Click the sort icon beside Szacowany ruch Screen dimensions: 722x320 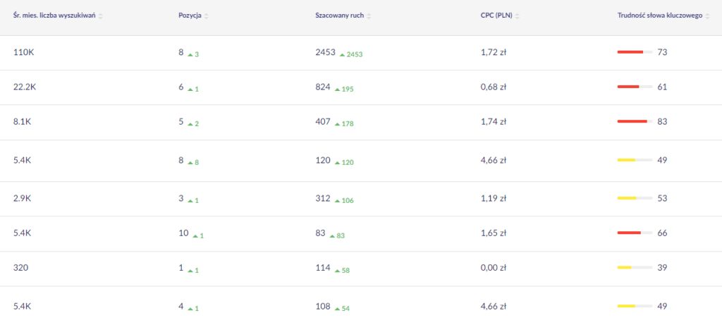pos(369,16)
